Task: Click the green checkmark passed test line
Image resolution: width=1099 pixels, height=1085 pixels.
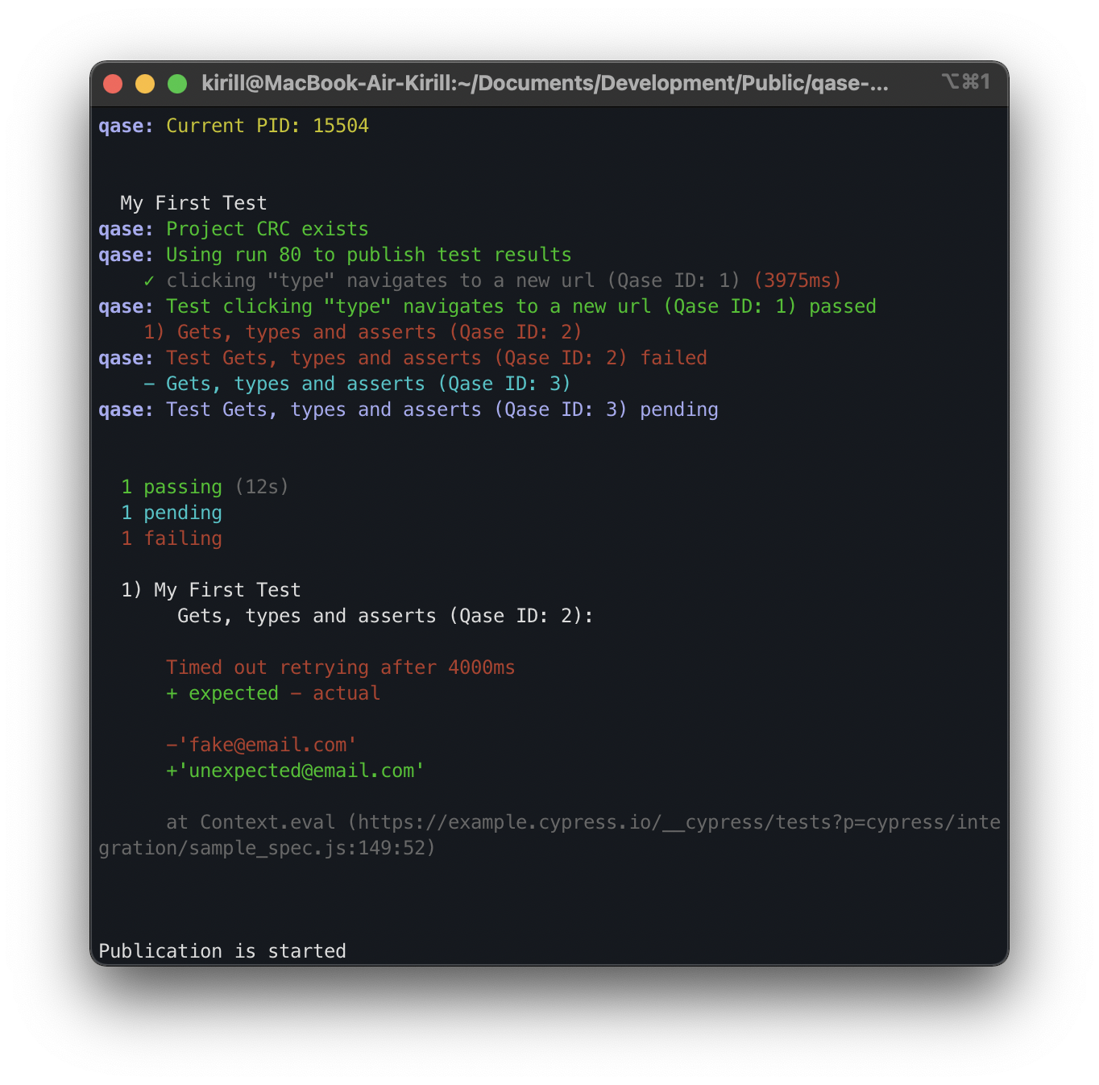Action: point(492,281)
